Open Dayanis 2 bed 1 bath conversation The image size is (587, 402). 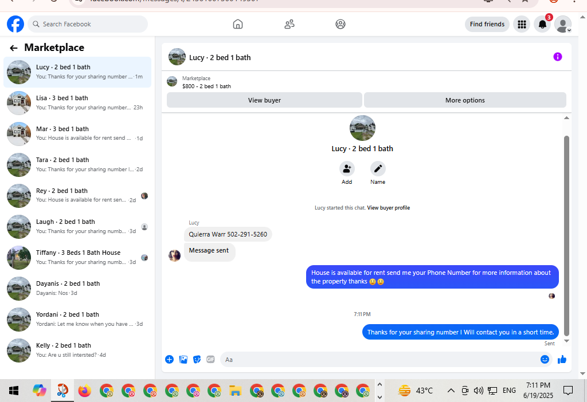[77, 288]
